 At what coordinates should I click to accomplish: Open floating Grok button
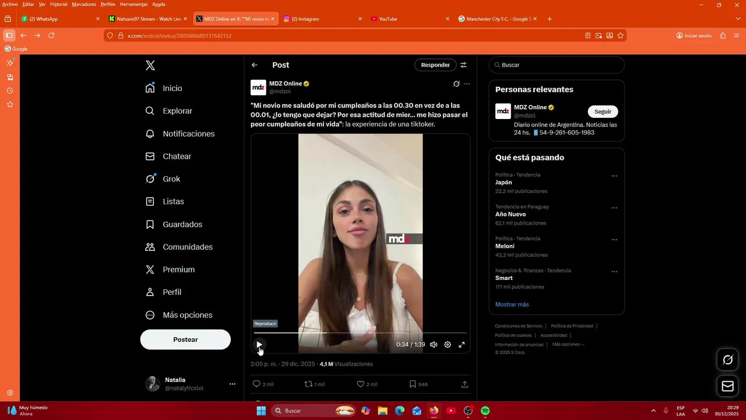click(x=727, y=360)
